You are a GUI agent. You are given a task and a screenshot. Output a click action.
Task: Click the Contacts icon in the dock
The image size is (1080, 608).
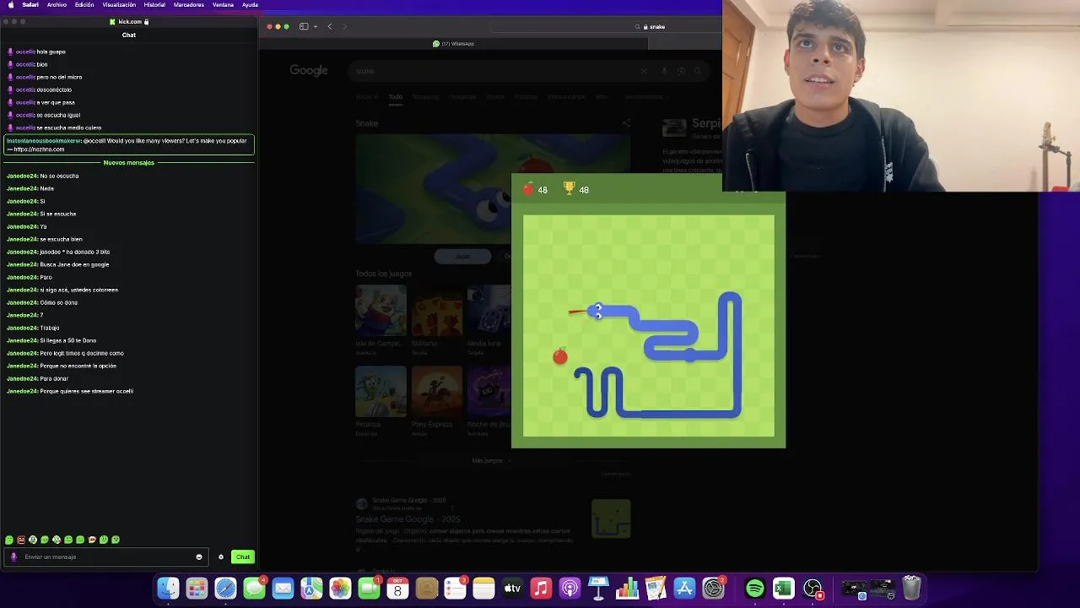click(426, 588)
